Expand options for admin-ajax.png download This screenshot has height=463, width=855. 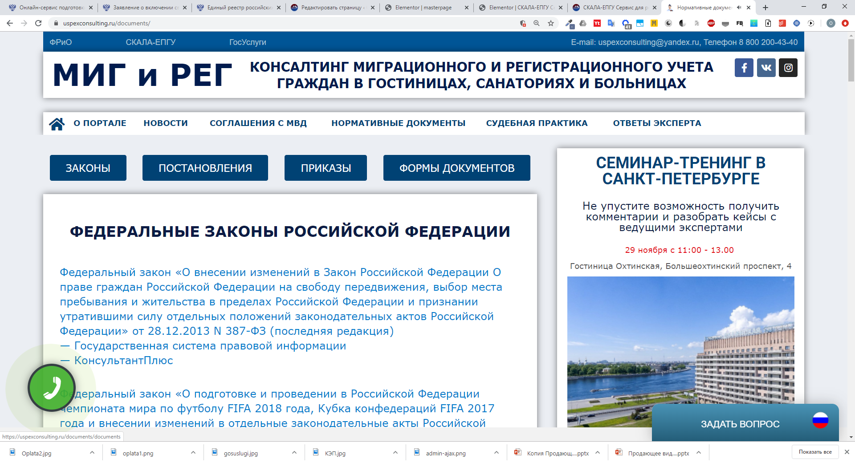coord(496,453)
